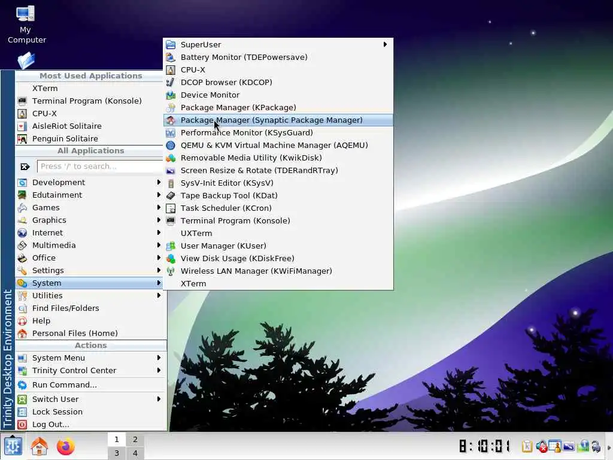Image resolution: width=613 pixels, height=460 pixels.
Task: Click the TDE menu launcher button
Action: click(13, 446)
